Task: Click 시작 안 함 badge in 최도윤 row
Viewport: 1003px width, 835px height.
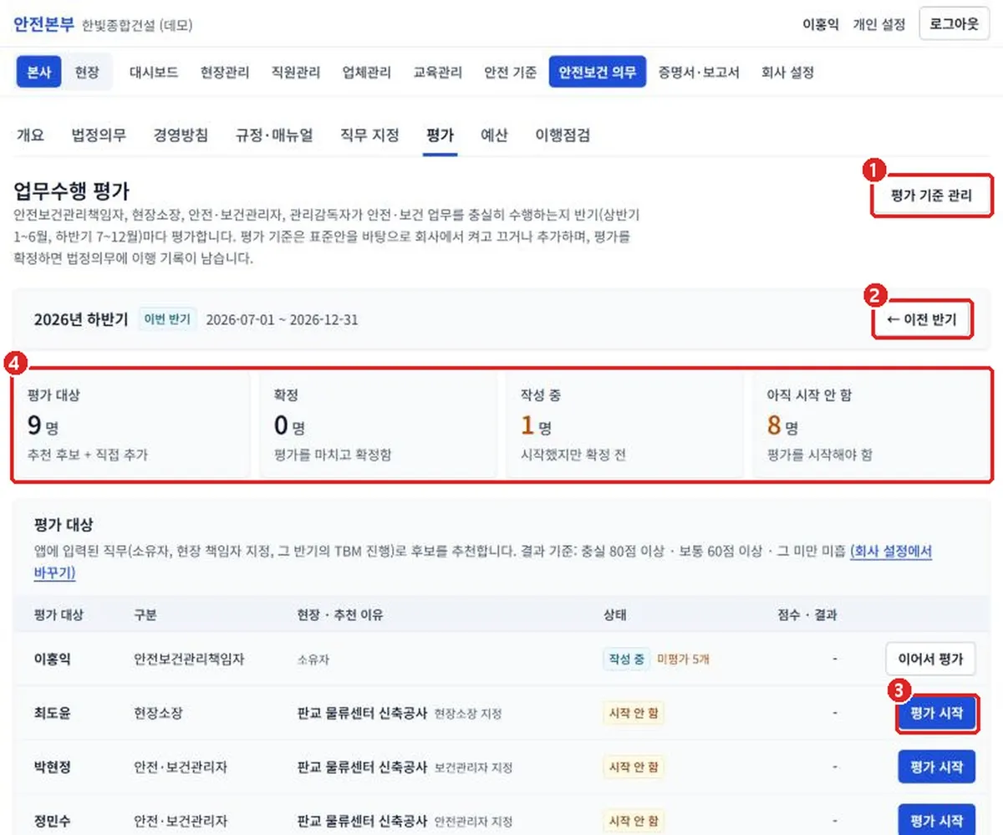Action: [634, 714]
